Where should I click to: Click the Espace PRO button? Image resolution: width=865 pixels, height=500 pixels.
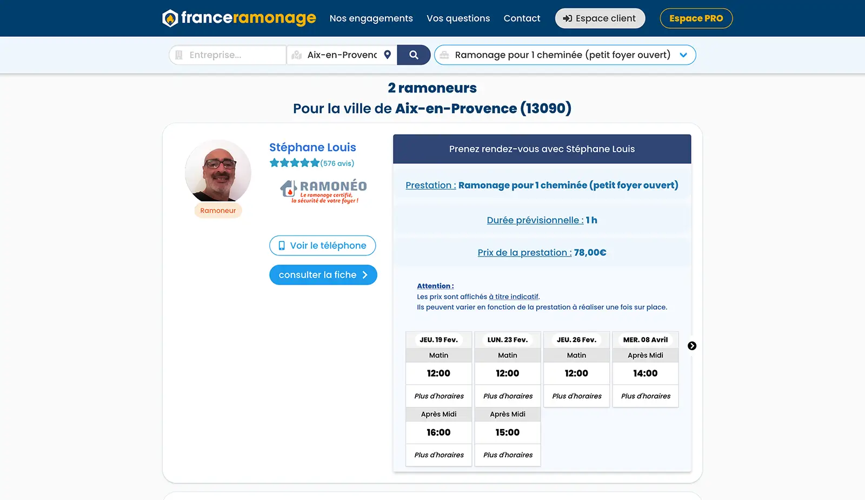pos(696,18)
